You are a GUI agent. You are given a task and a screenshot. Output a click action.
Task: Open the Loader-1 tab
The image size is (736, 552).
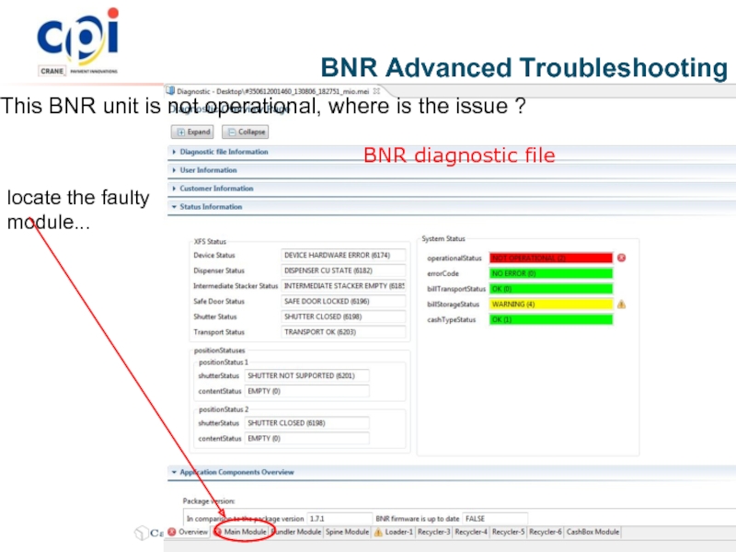394,532
